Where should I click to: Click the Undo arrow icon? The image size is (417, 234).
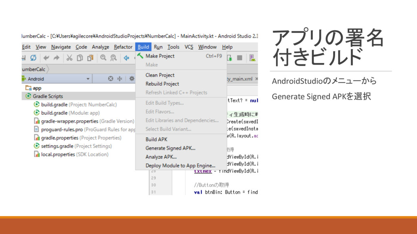click(x=46, y=58)
